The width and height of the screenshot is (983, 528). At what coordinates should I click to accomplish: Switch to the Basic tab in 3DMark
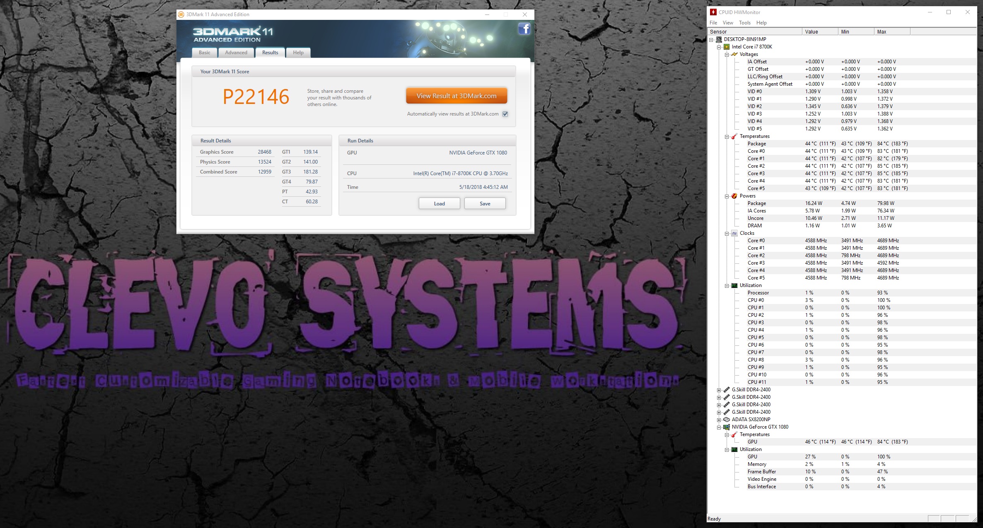(204, 53)
